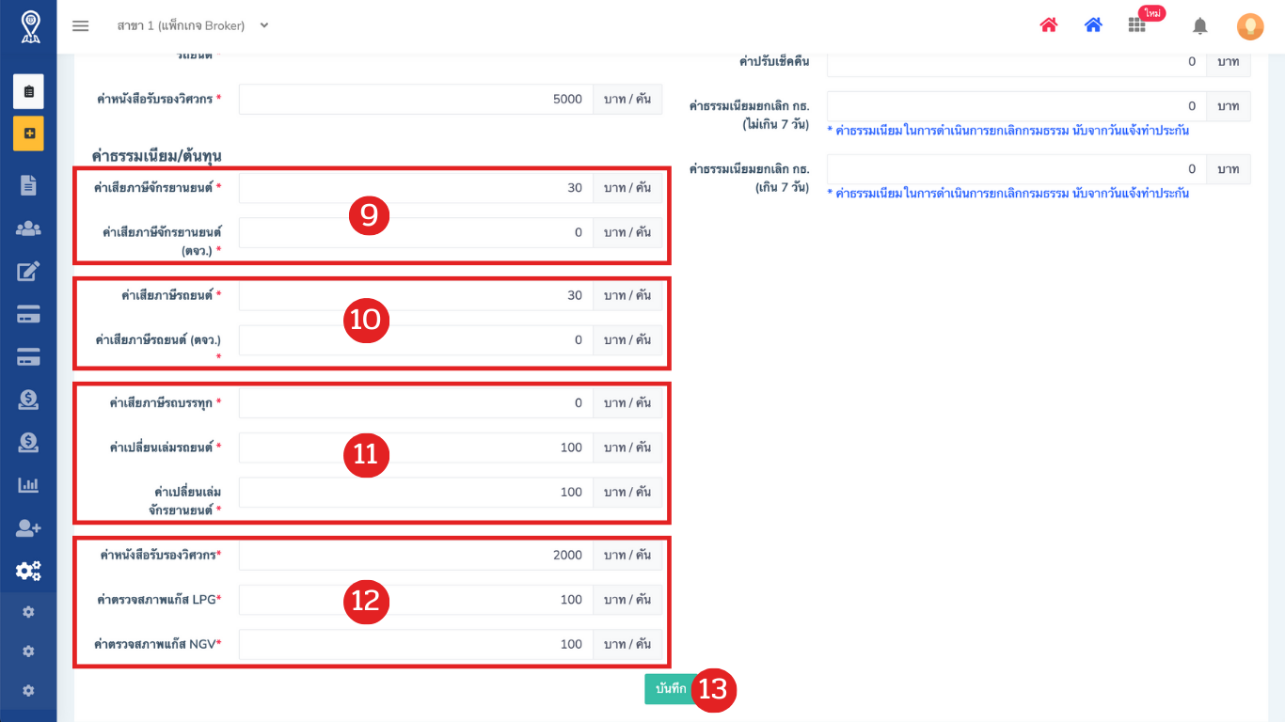
Task: Click the add-user icon in sidebar
Action: click(28, 528)
